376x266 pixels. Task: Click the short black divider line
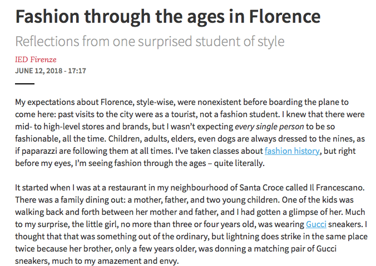pos(24,84)
